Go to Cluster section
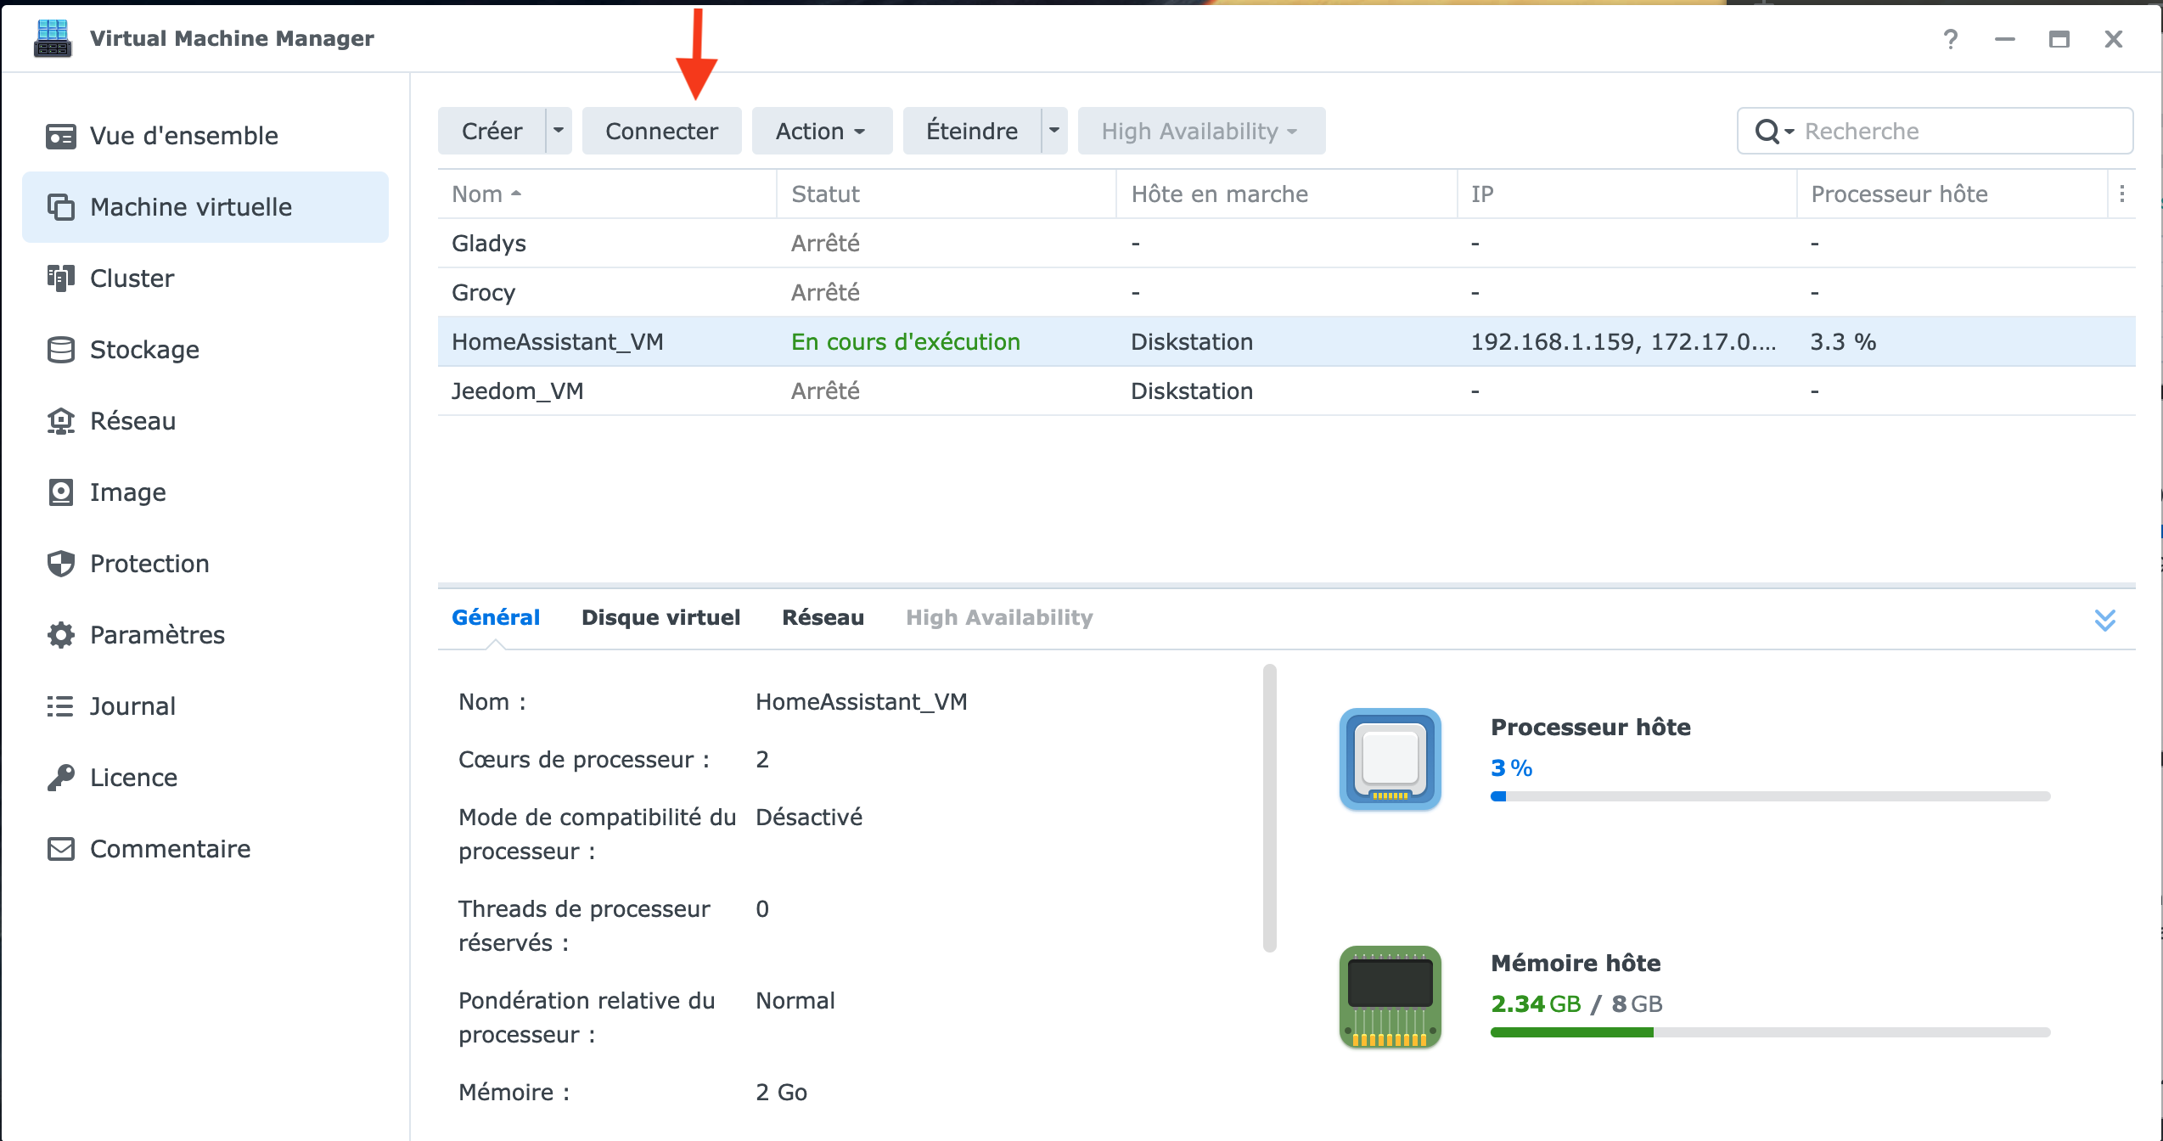Viewport: 2163px width, 1141px height. pyautogui.click(x=205, y=278)
